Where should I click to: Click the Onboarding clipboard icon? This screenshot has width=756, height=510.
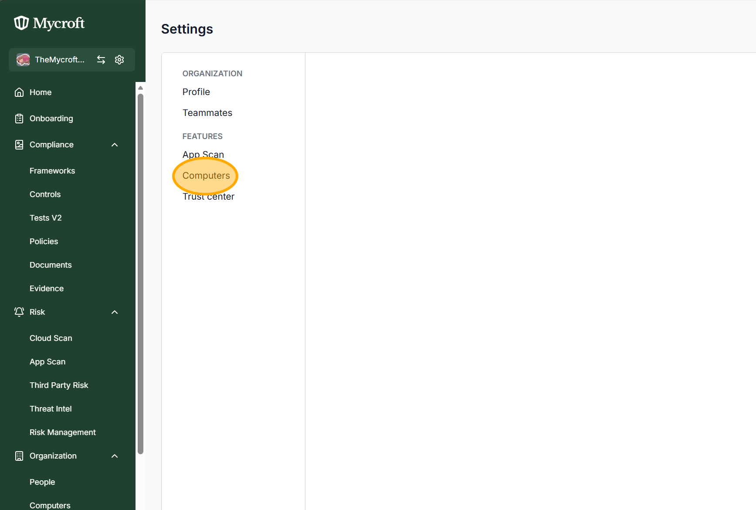(x=19, y=119)
